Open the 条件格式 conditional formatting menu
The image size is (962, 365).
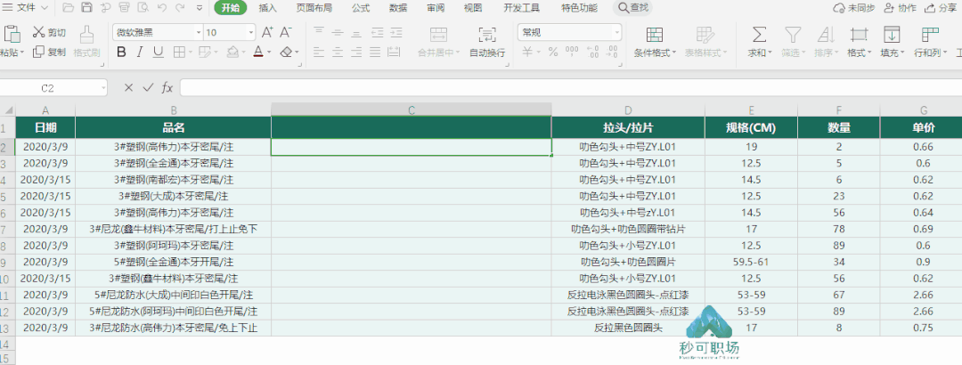tap(655, 42)
